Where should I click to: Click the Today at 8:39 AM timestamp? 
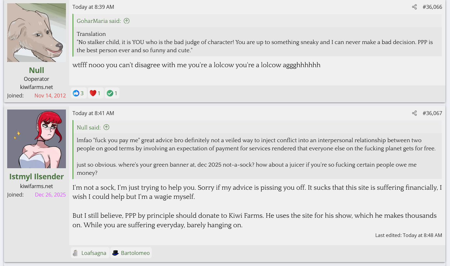pyautogui.click(x=93, y=7)
